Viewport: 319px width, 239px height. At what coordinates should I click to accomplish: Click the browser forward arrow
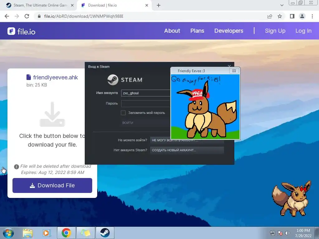(x=17, y=16)
